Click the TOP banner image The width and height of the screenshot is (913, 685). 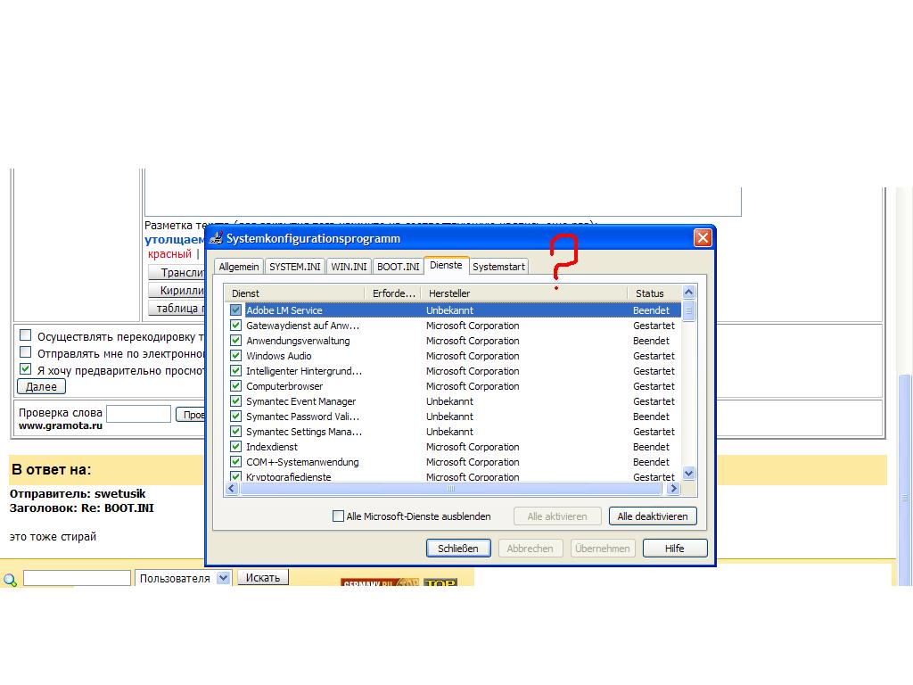[x=440, y=583]
